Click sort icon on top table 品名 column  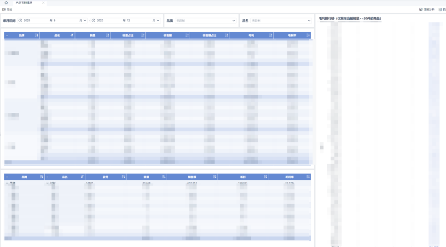click(72, 35)
